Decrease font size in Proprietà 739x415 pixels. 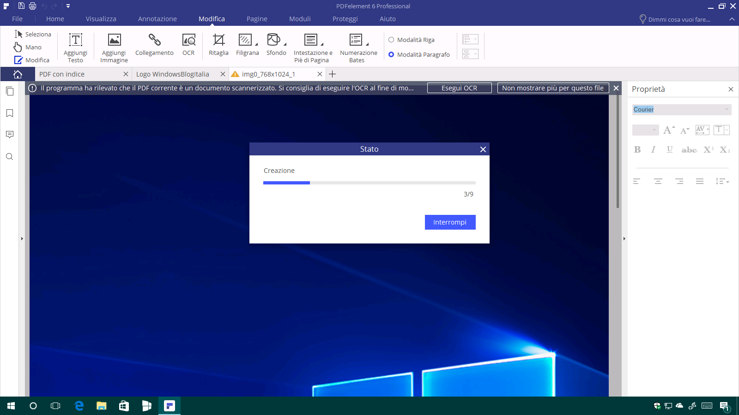685,130
